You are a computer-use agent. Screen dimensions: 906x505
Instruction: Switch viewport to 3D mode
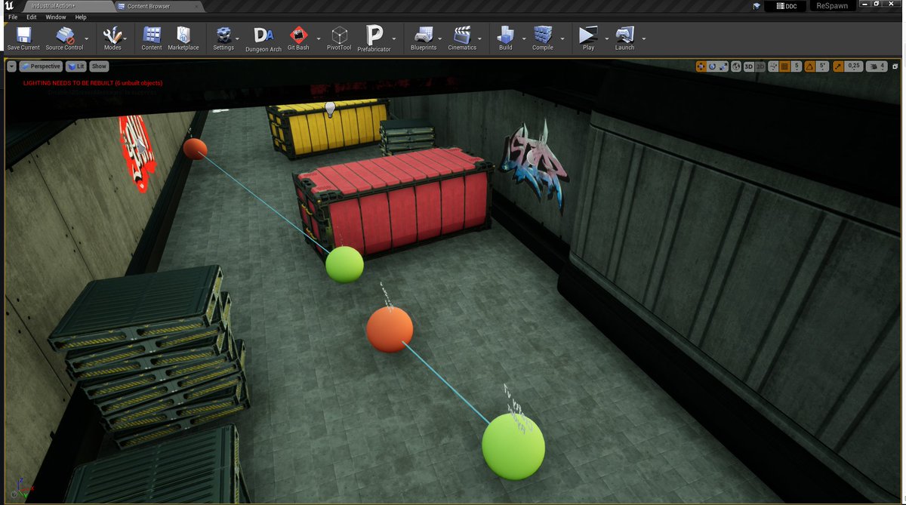point(748,66)
